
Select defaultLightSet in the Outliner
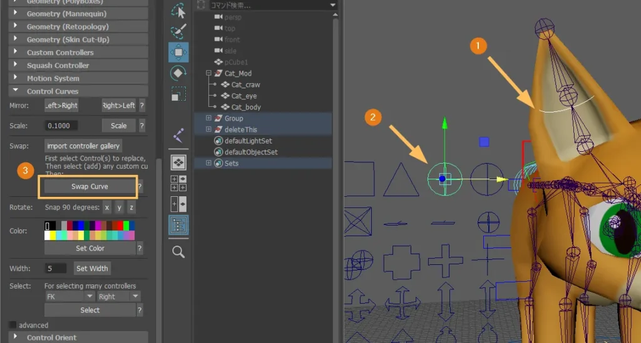click(x=248, y=141)
